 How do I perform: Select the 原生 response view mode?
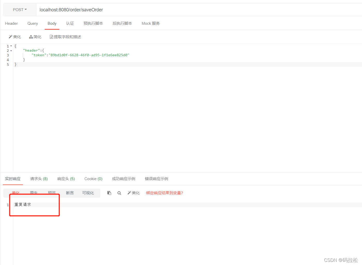[34, 193]
